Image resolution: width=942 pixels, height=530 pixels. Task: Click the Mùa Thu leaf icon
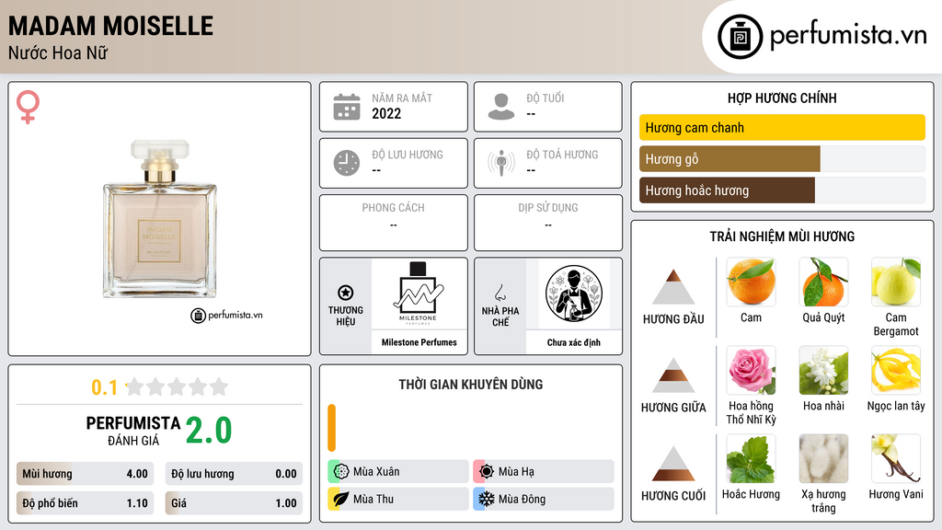(x=341, y=499)
